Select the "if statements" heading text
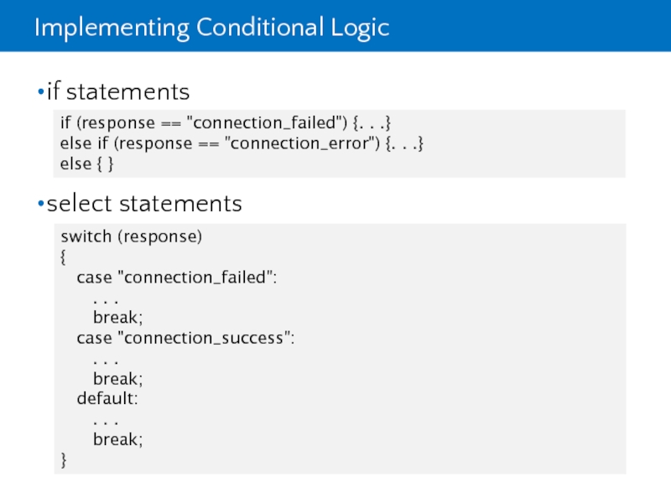This screenshot has height=503, width=671. [118, 91]
